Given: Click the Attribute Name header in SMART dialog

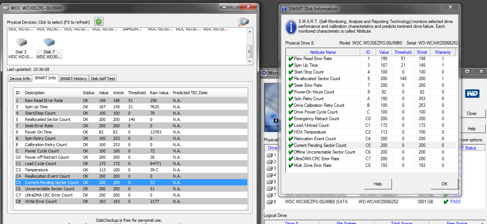Looking at the screenshot, I should (323, 52).
